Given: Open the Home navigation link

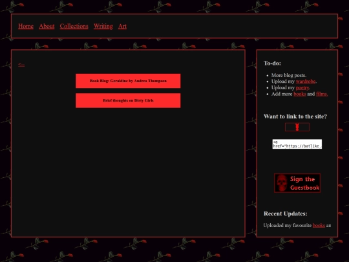Looking at the screenshot, I should [26, 26].
